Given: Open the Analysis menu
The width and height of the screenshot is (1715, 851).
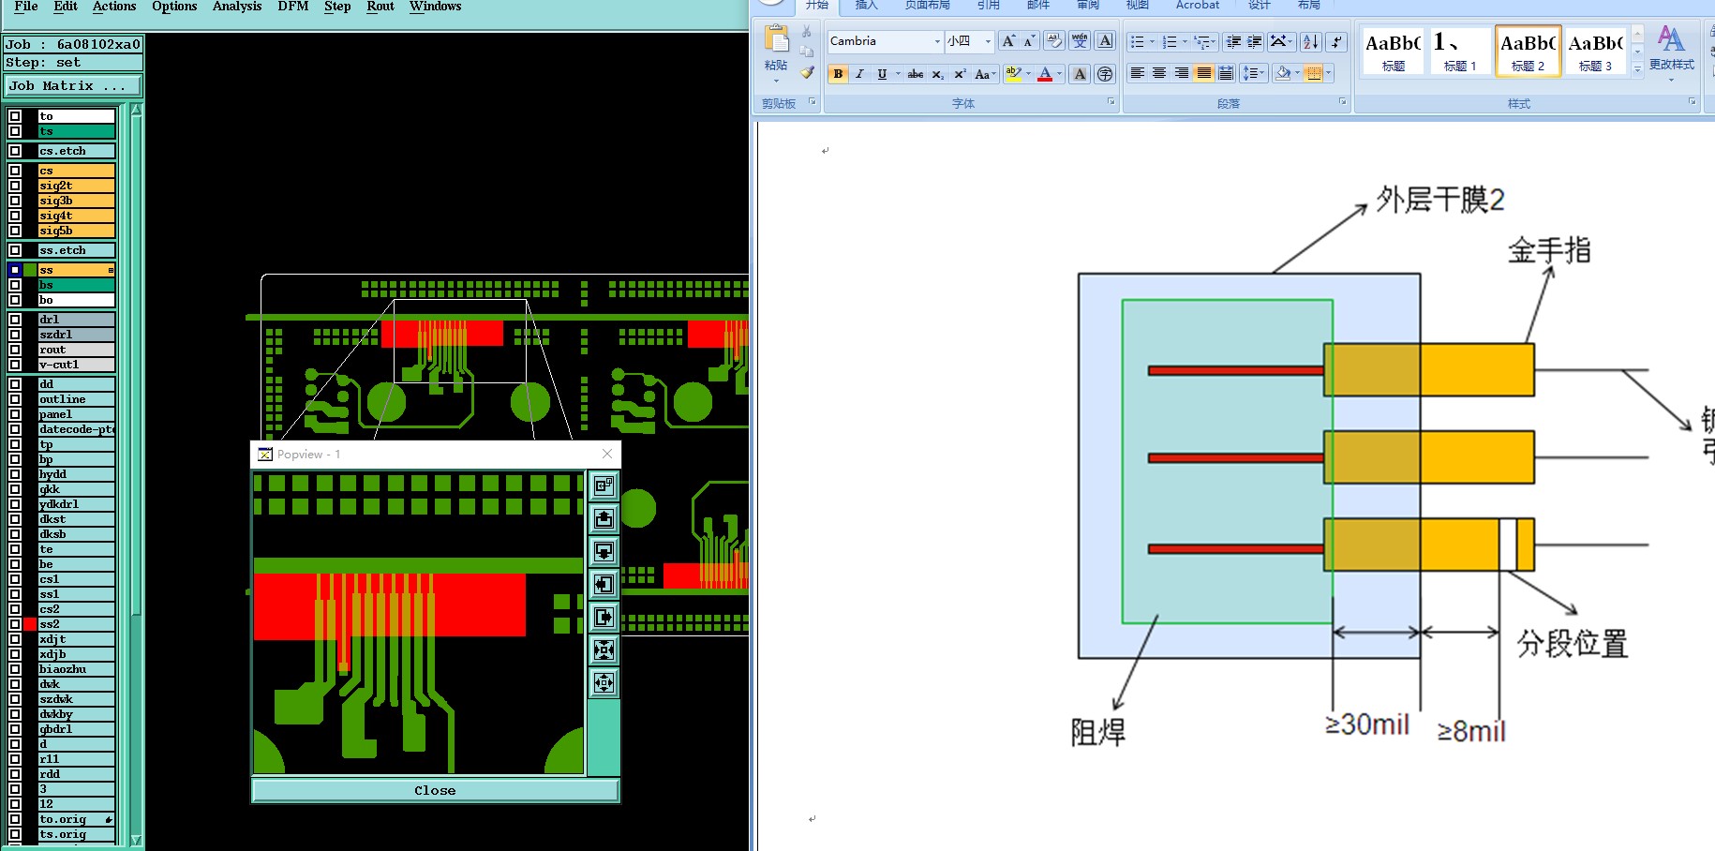Looking at the screenshot, I should (x=237, y=7).
